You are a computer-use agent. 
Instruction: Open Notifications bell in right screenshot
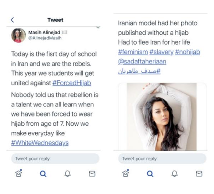tap(174, 174)
